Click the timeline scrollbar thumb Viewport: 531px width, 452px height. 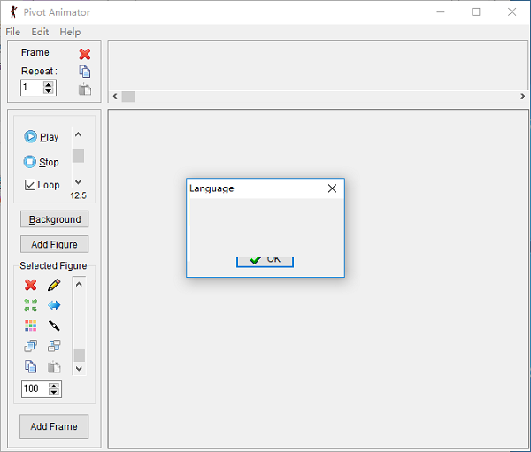click(128, 96)
